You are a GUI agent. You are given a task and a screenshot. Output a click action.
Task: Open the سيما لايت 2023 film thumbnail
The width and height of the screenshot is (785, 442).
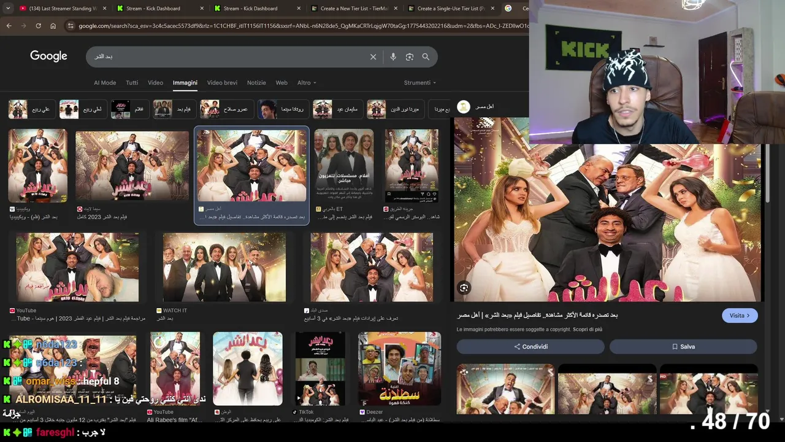(x=132, y=166)
